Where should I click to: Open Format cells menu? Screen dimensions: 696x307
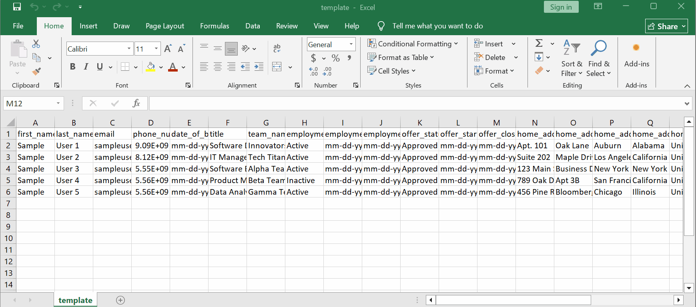pyautogui.click(x=494, y=71)
